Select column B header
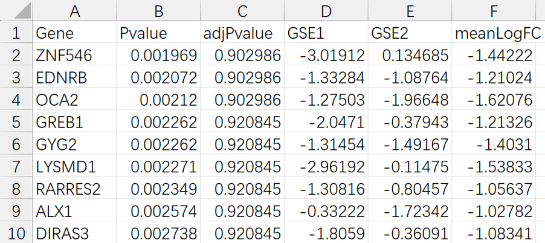545x243 pixels. pos(159,10)
